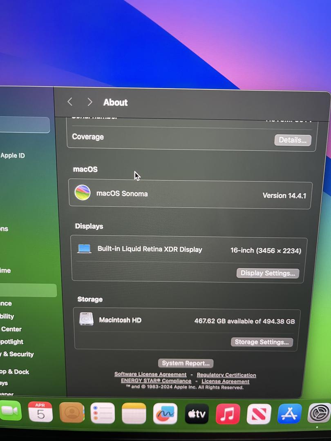Select Desktop & Dock in the sidebar
331x441 pixels.
coord(15,372)
